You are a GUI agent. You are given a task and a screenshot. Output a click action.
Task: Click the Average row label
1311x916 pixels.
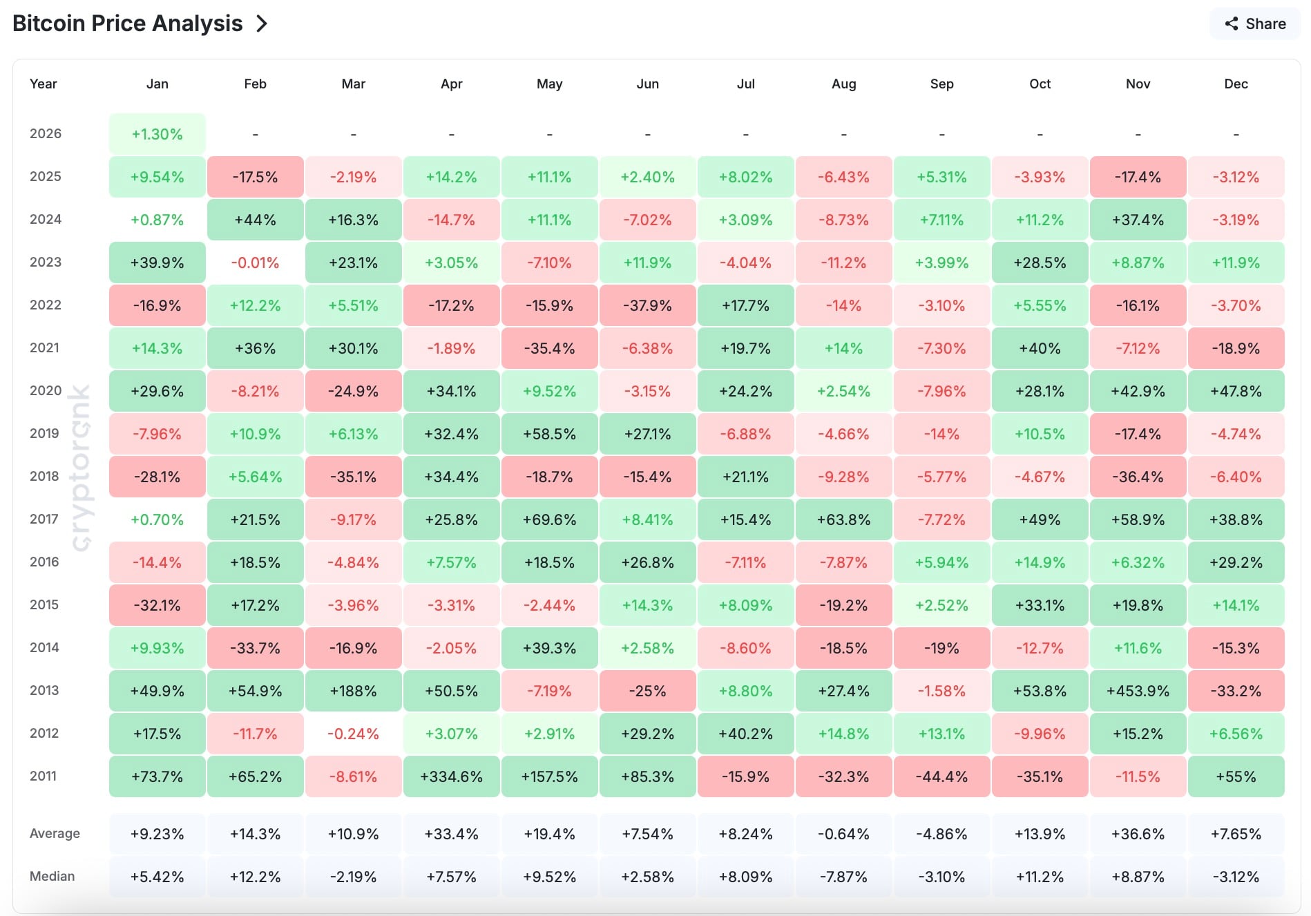point(55,834)
